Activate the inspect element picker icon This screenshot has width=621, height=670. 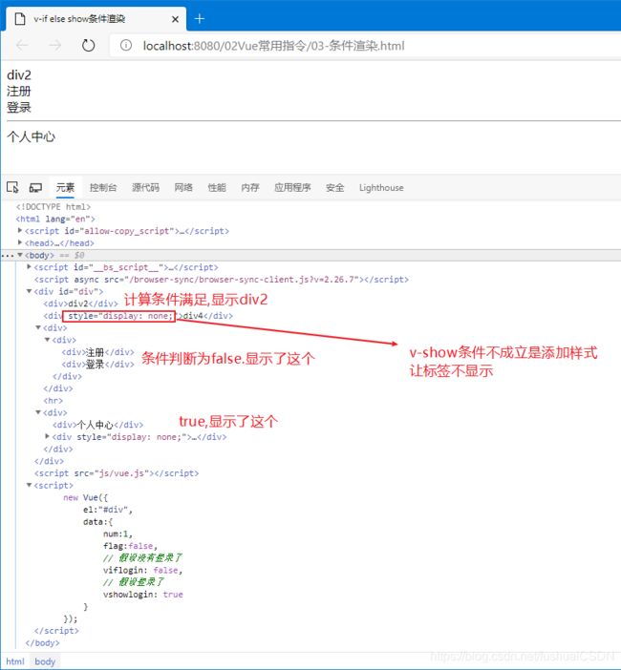(x=12, y=187)
